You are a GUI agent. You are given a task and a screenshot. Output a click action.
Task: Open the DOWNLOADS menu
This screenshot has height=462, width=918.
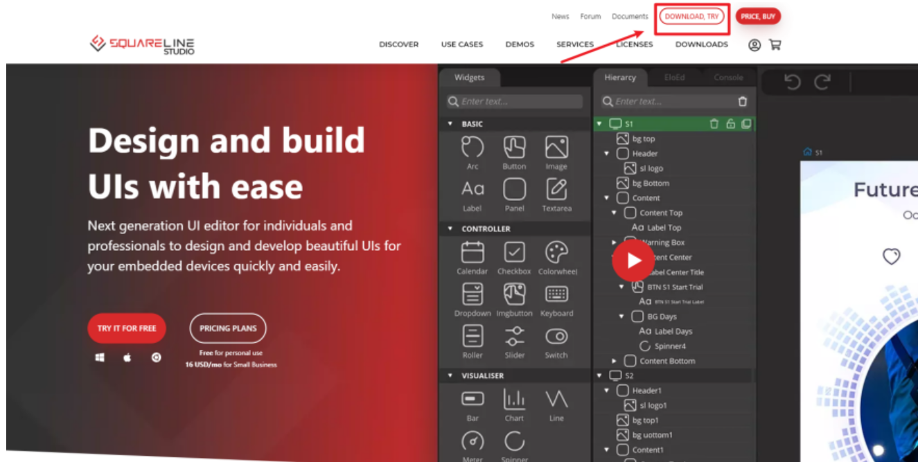click(x=702, y=44)
